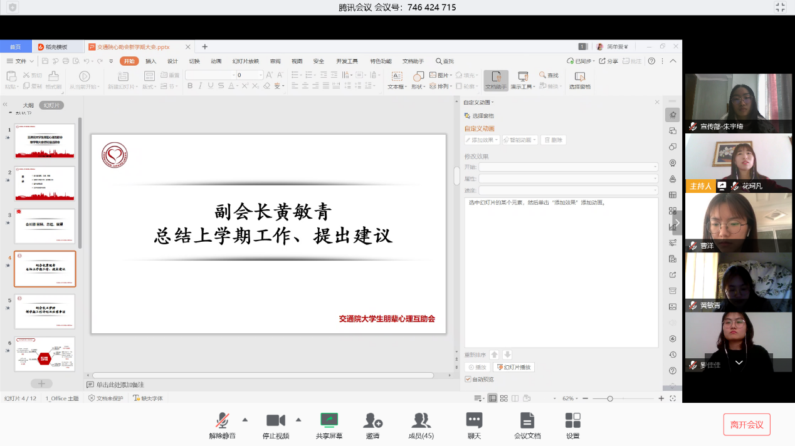Select slide 5 thumbnail in slide panel
The image size is (795, 446).
[x=45, y=311]
